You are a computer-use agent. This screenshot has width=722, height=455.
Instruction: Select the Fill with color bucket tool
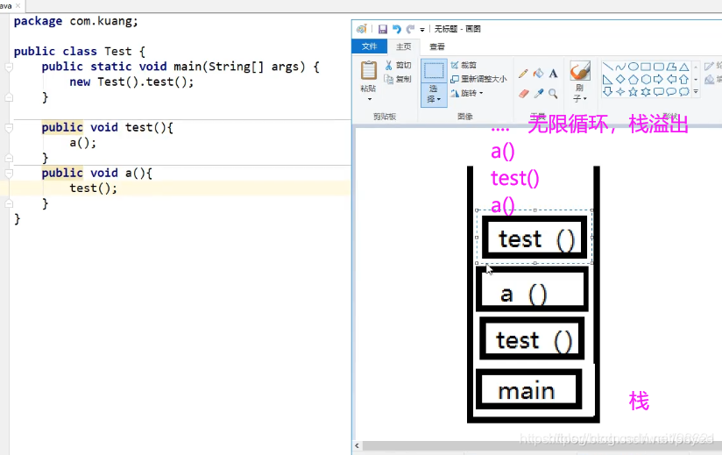click(x=538, y=74)
